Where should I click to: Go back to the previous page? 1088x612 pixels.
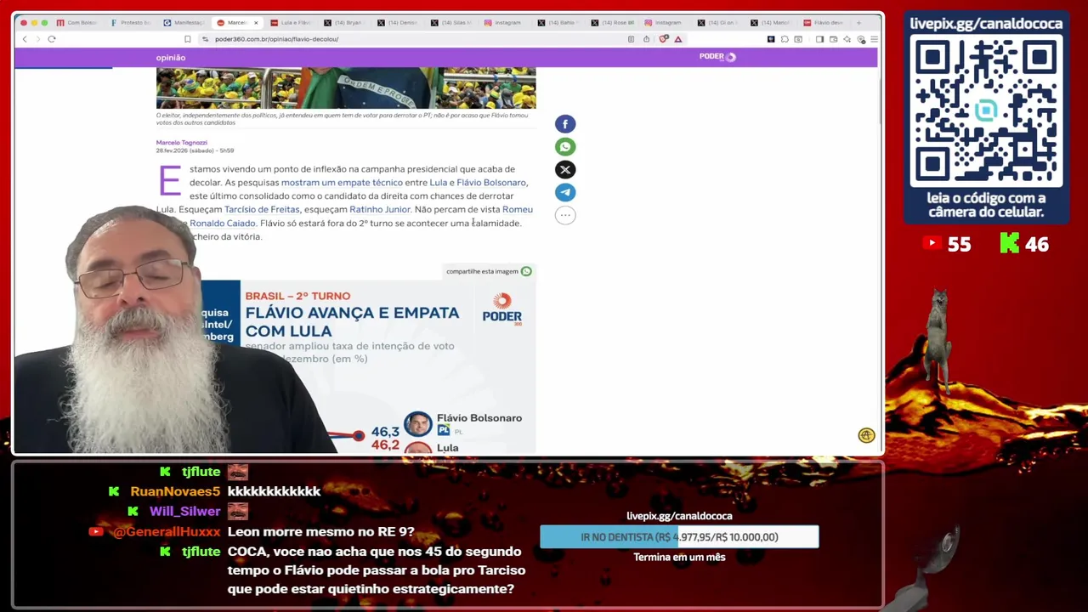pyautogui.click(x=25, y=39)
